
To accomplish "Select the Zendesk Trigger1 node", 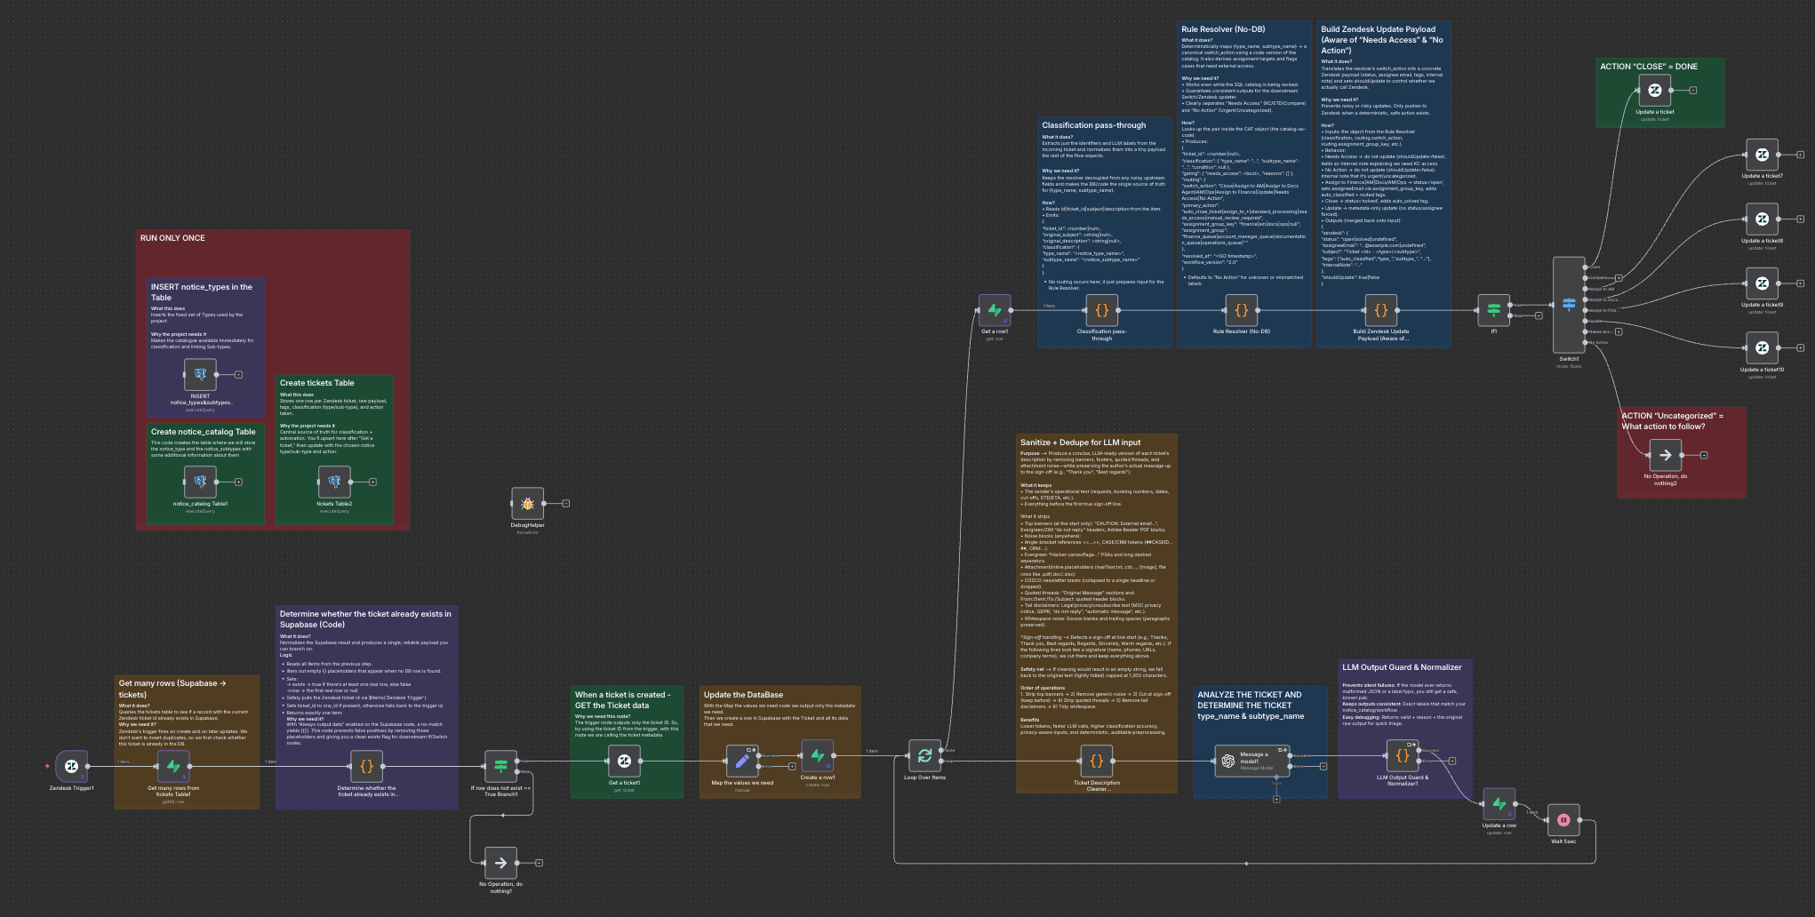I will pyautogui.click(x=71, y=766).
